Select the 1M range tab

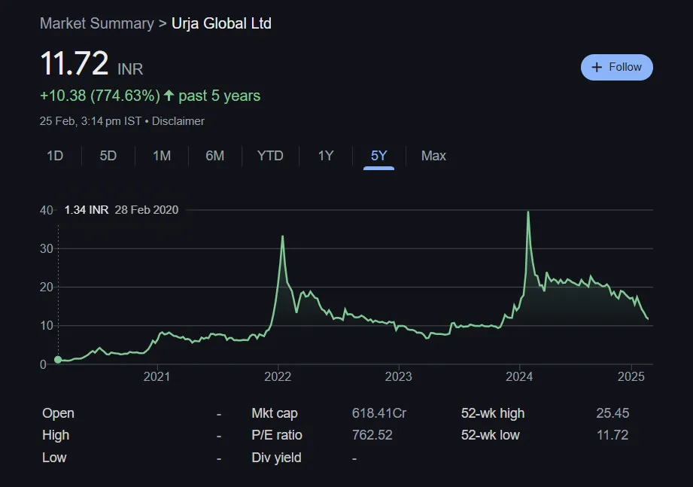(162, 156)
